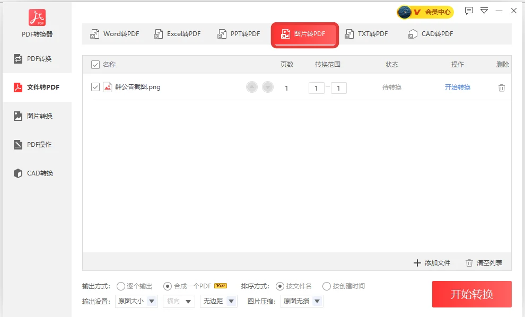Select the 按文件名 sort radio option
This screenshot has width=525, height=317.
pyautogui.click(x=280, y=286)
